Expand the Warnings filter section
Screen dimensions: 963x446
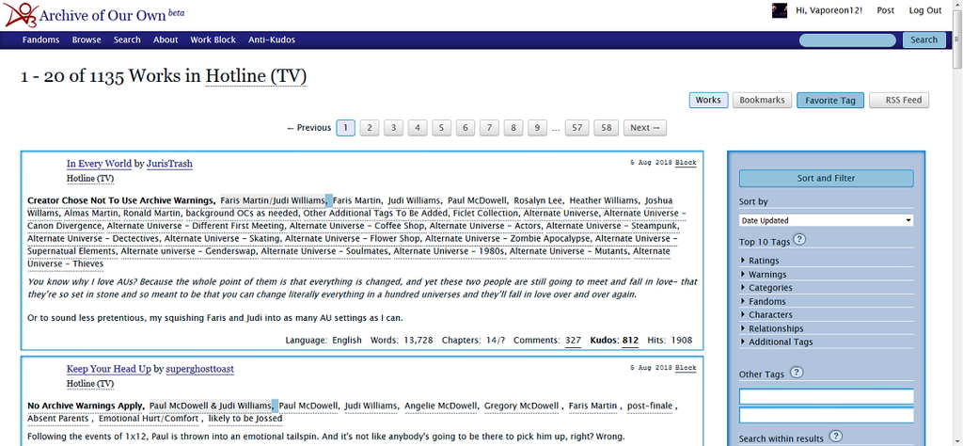pos(767,274)
